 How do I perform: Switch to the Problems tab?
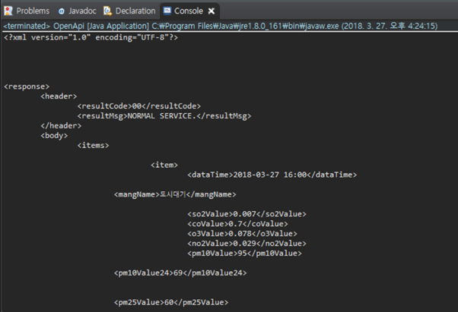(27, 11)
